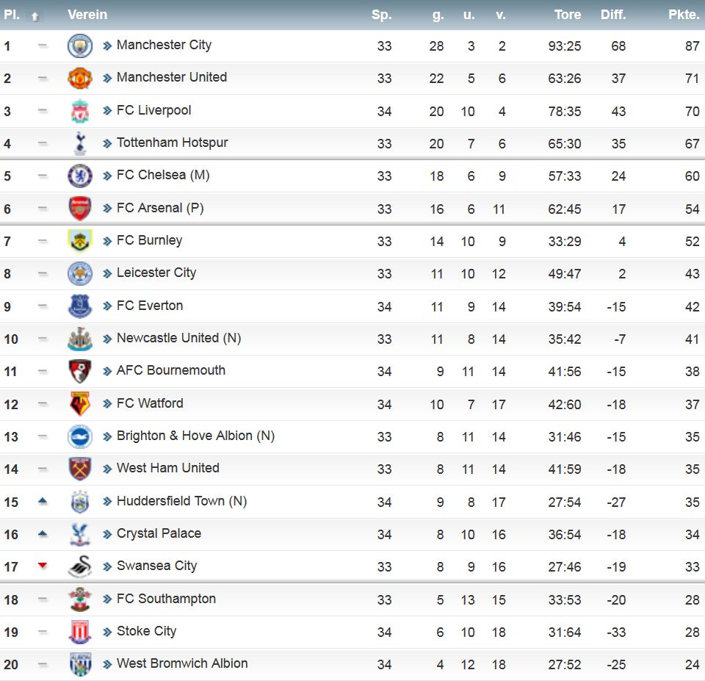Screen dimensions: 705x681
Task: Click the Verein column header
Action: pyautogui.click(x=87, y=15)
